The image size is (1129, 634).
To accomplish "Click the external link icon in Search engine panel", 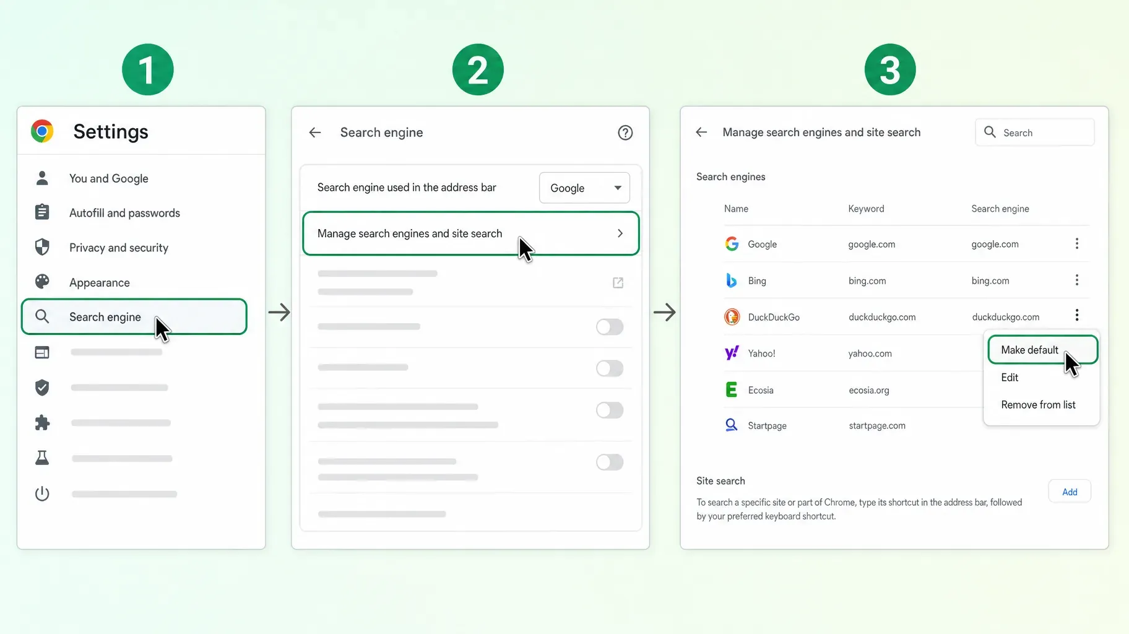I will pos(618,283).
